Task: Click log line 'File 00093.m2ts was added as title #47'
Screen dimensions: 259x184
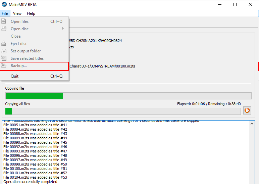Action: point(35,151)
